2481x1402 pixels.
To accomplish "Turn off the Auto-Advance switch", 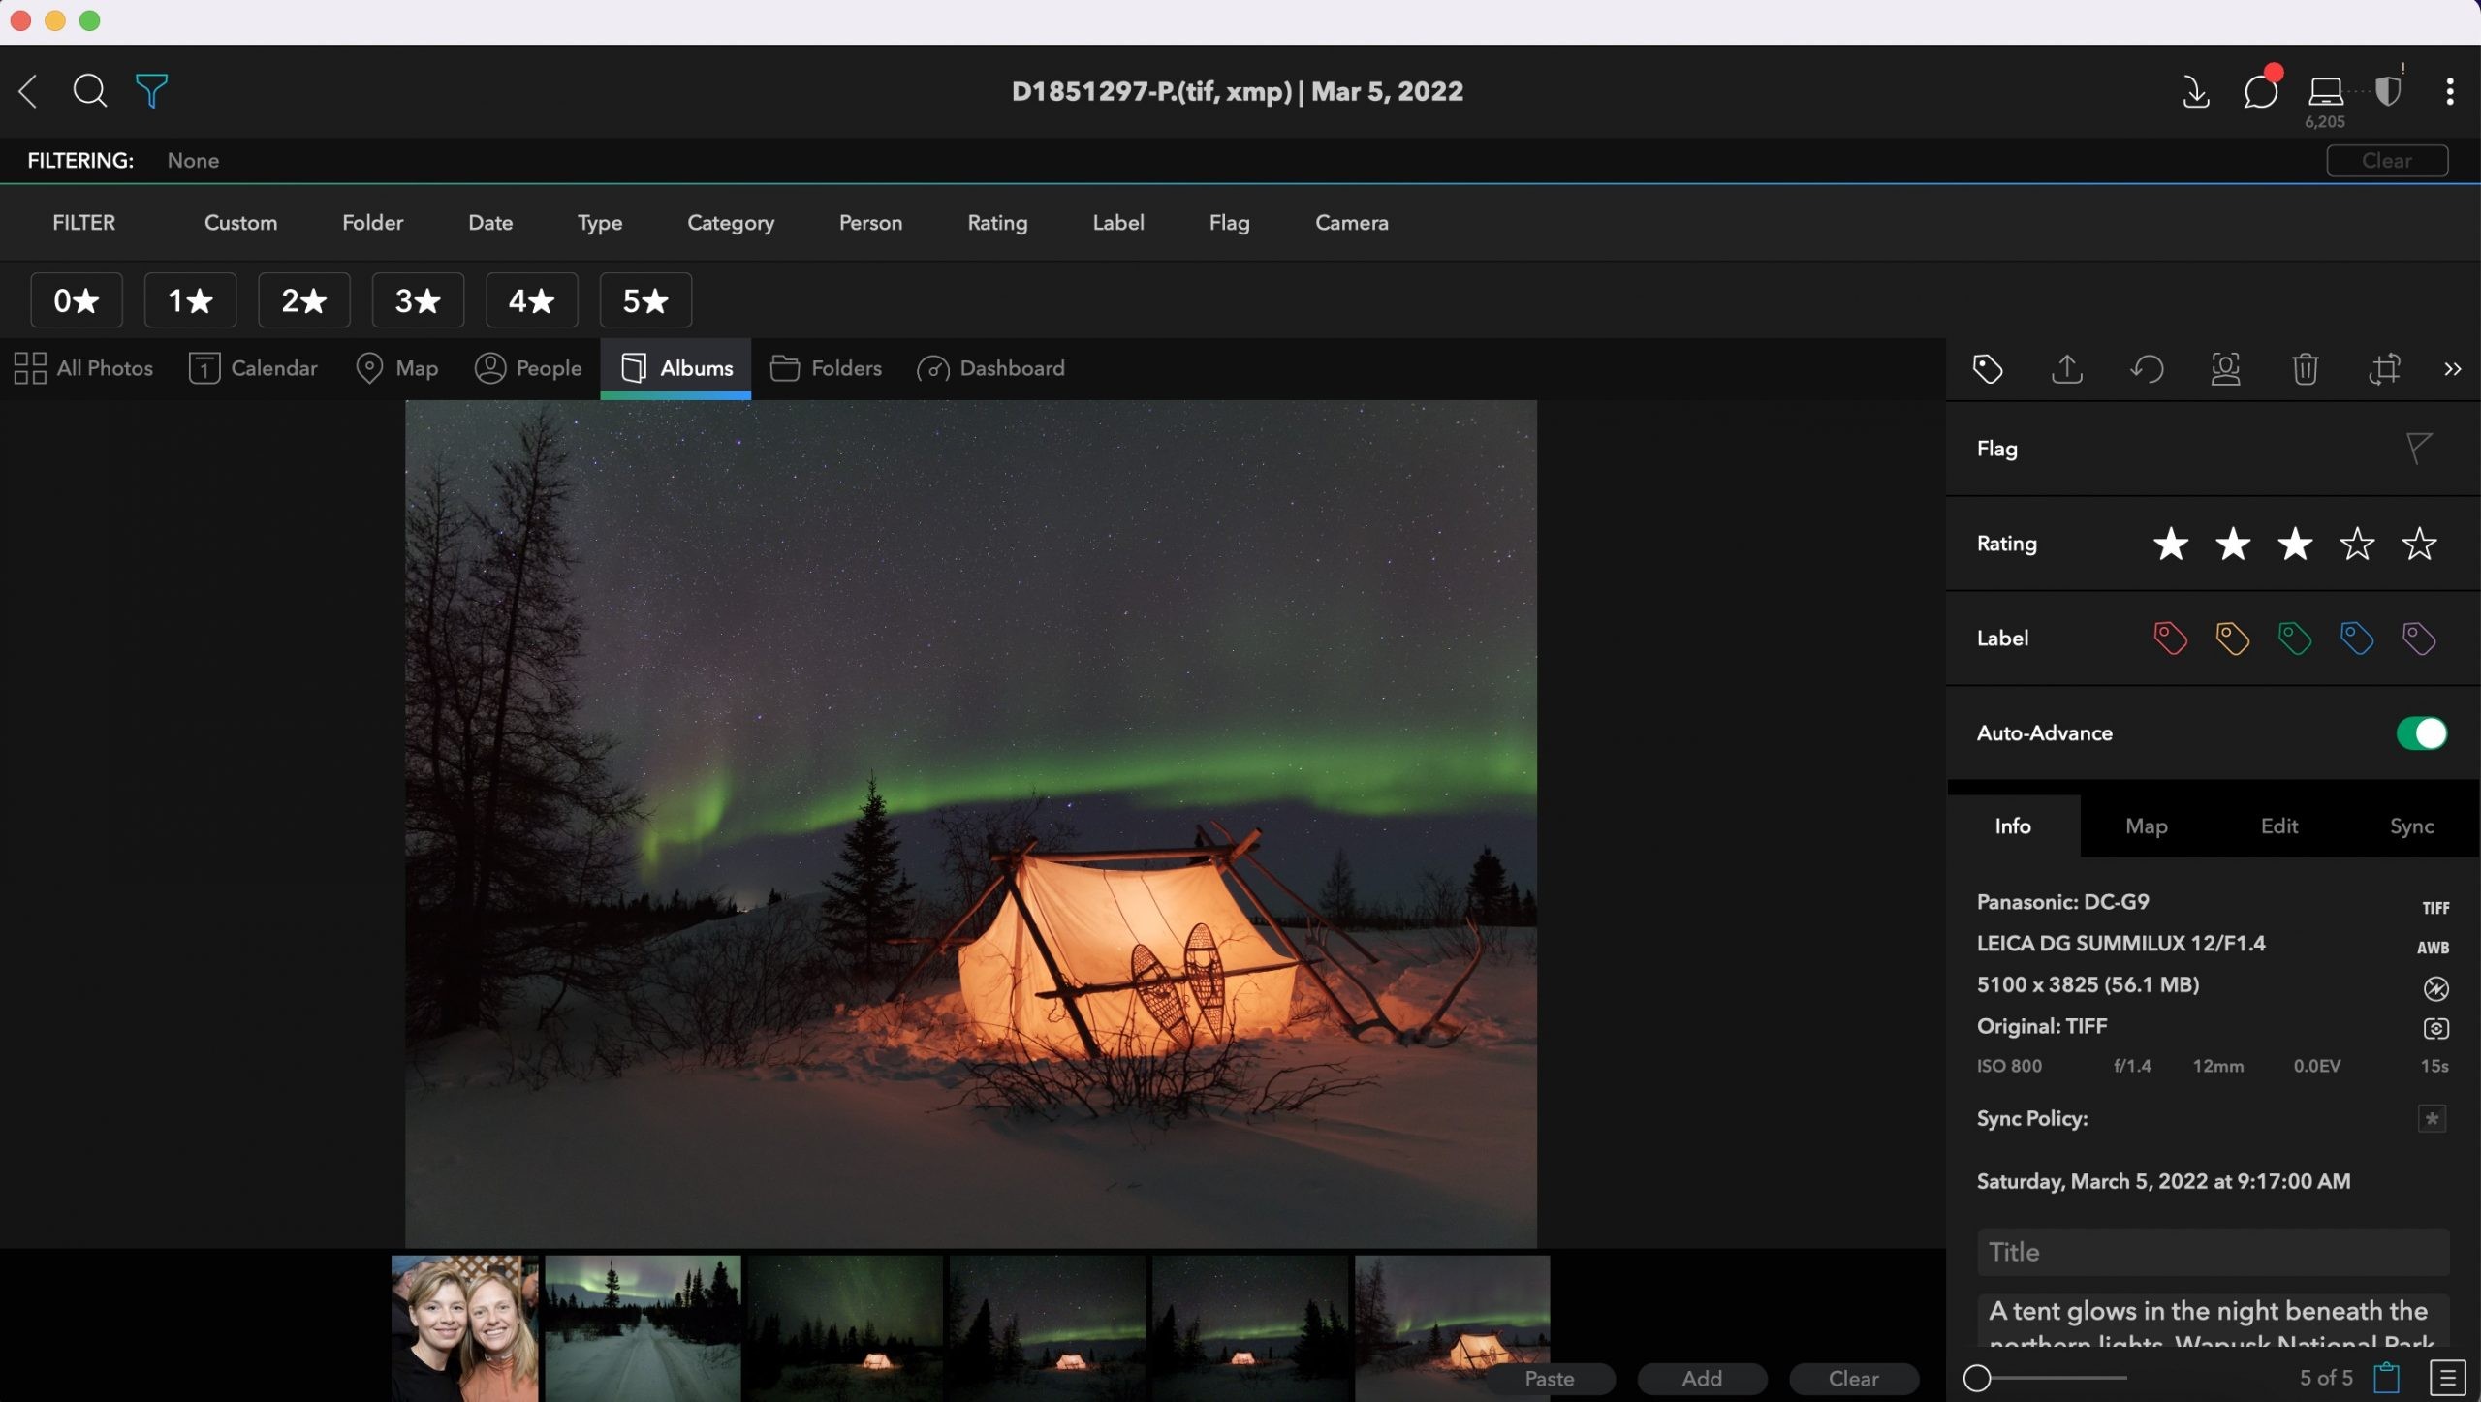I will point(2421,733).
